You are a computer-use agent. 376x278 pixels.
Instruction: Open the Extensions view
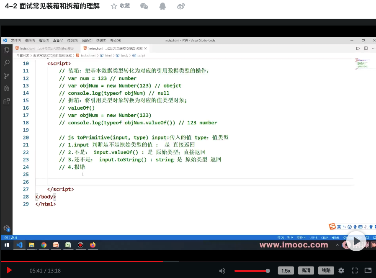pyautogui.click(x=7, y=101)
